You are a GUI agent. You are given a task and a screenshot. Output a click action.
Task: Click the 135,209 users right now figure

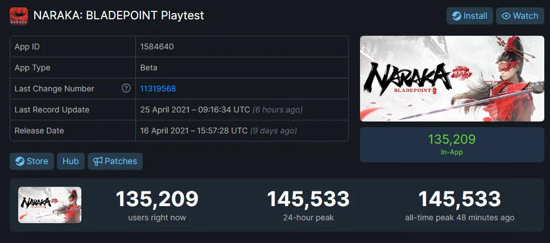click(x=157, y=199)
